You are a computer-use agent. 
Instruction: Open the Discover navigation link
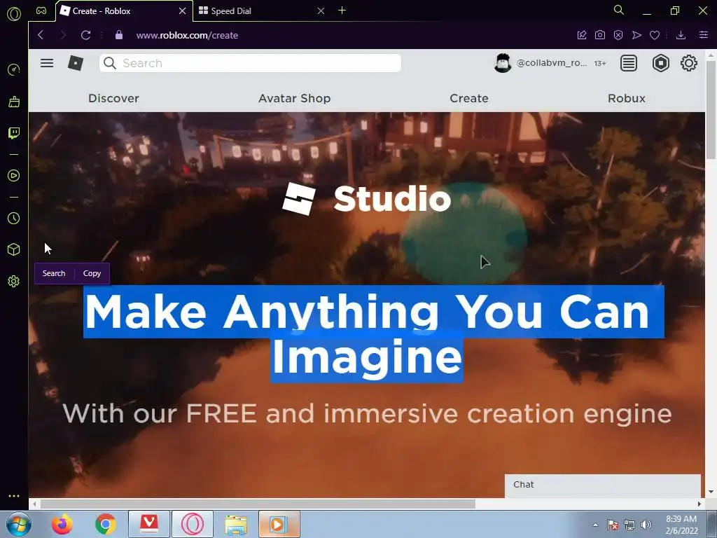pyautogui.click(x=113, y=98)
